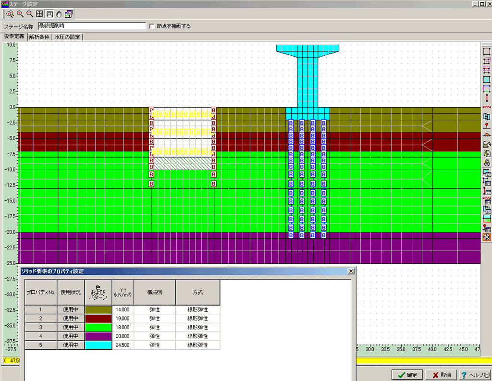Click the fit-to-window view icon
This screenshot has width=492, height=381.
pyautogui.click(x=39, y=13)
